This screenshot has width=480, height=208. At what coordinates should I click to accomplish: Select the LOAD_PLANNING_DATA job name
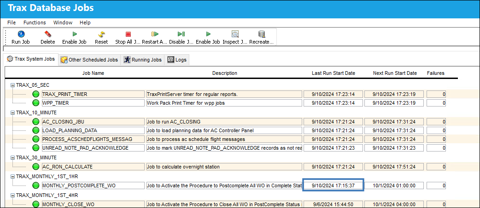pyautogui.click(x=93, y=130)
